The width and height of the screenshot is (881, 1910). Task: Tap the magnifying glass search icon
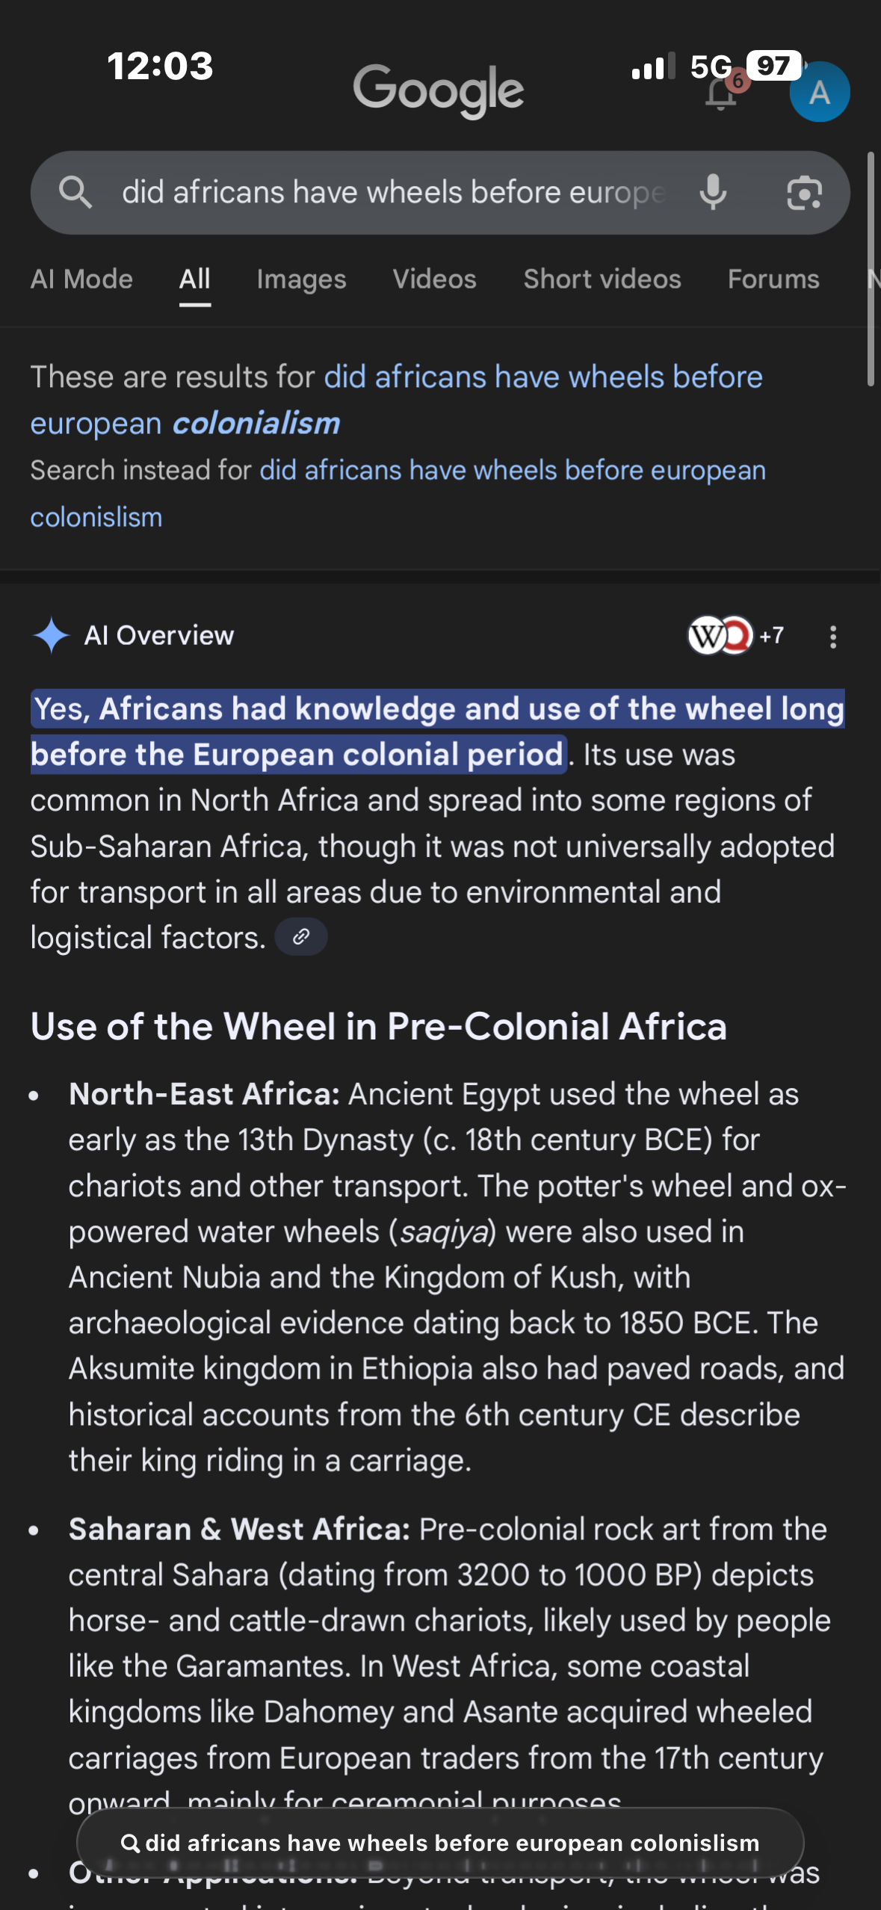coord(75,193)
